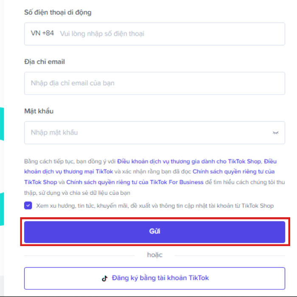Focus the email address input field
The height and width of the screenshot is (297, 297).
154,83
